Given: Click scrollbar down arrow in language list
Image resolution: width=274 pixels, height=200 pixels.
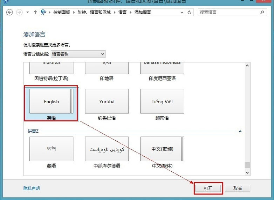Looking at the screenshot, I should click(247, 172).
